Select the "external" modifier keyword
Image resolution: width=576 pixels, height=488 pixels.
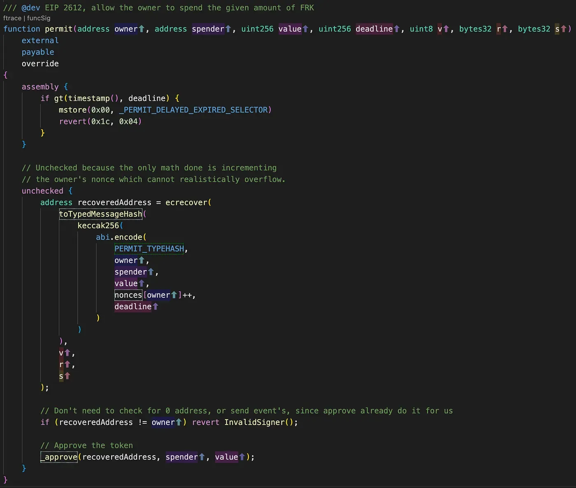coord(40,40)
